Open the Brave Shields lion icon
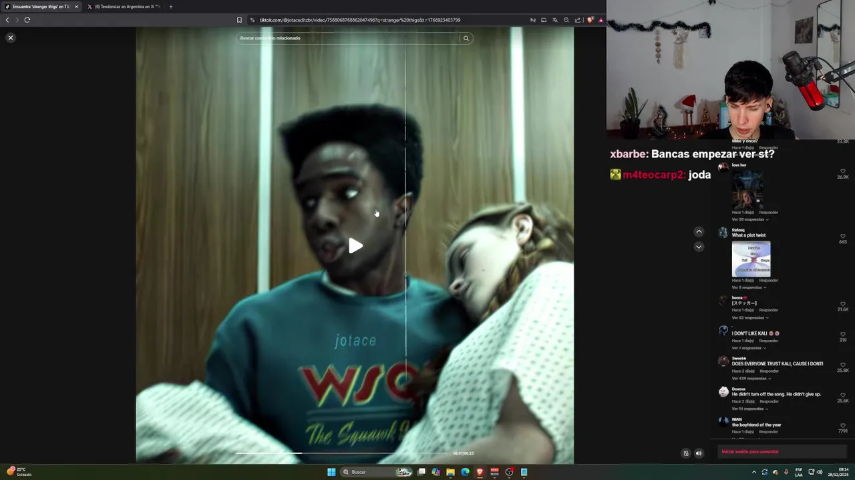Viewport: 855px width, 480px height. 590,20
